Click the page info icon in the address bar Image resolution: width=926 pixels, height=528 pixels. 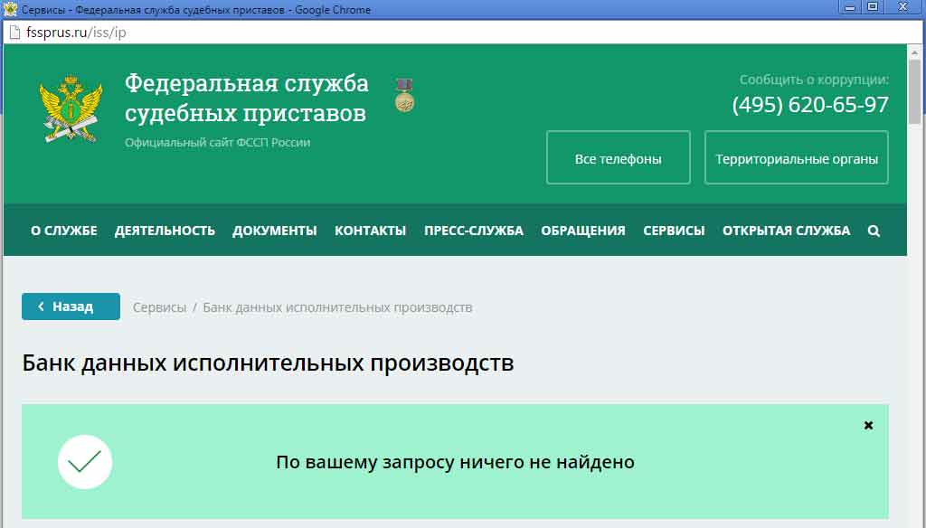click(x=14, y=32)
